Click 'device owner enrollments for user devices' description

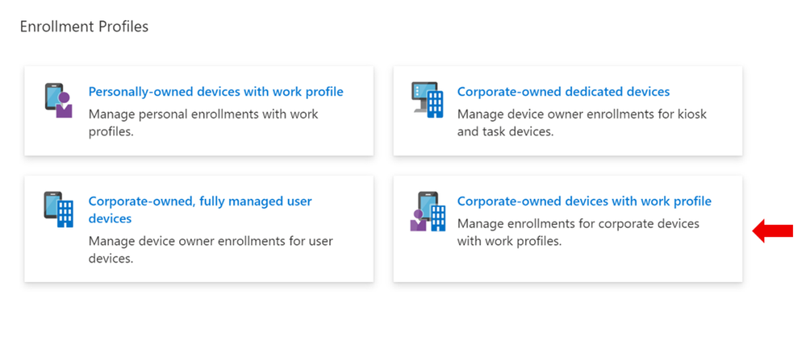click(x=211, y=249)
